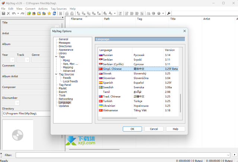
Task: Collapse the Tag Sources tree node
Action: pyautogui.click(x=56, y=74)
